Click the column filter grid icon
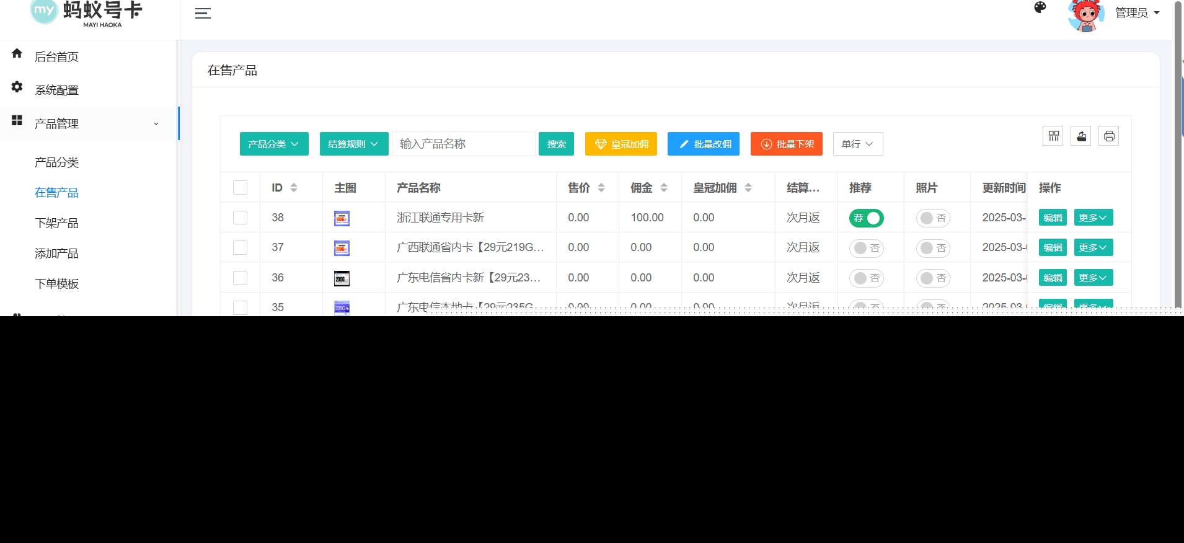This screenshot has height=543, width=1184. [x=1053, y=136]
